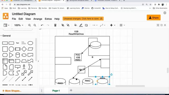Select the circle shape in General palette
Screen dimensions: 169x95
[11, 49]
